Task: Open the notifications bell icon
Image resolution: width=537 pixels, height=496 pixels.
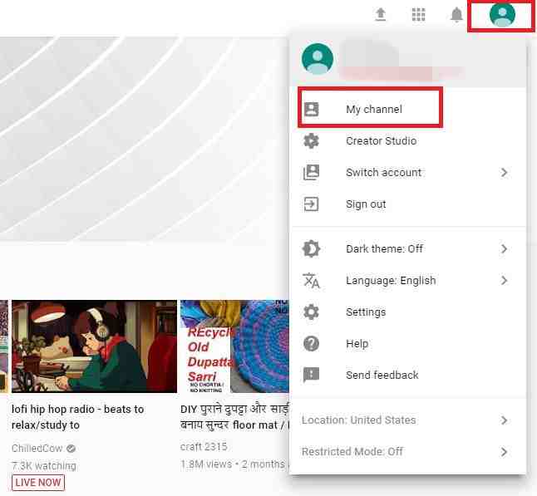Action: pos(456,15)
